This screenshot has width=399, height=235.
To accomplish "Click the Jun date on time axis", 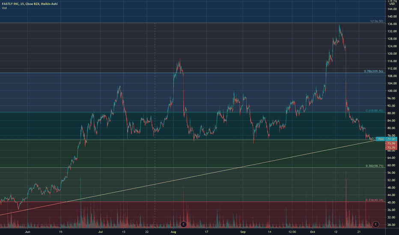I will [x=27, y=232].
